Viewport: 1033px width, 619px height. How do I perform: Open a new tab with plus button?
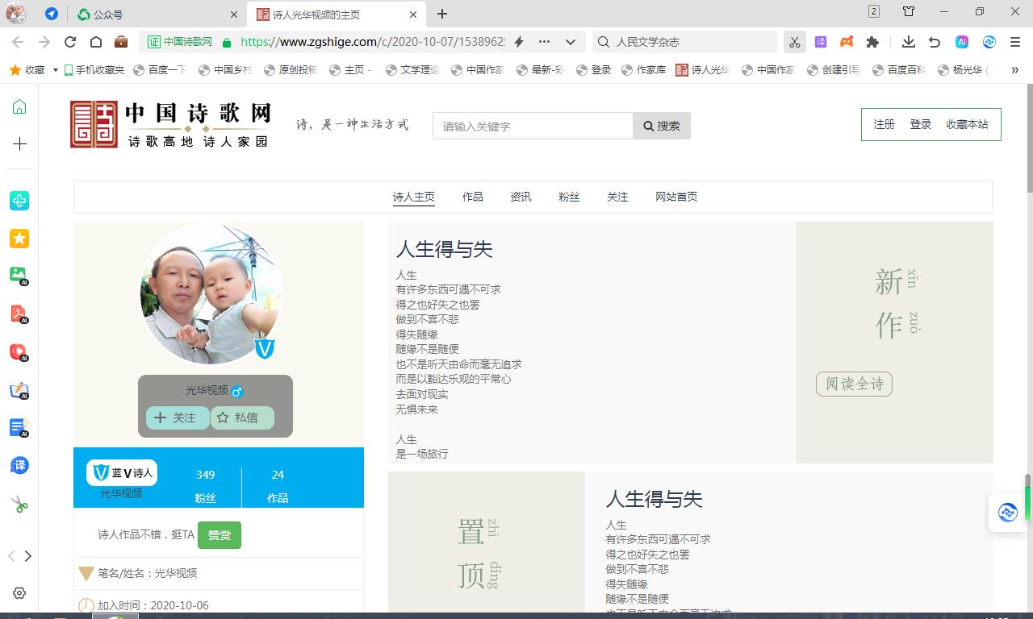coord(442,14)
